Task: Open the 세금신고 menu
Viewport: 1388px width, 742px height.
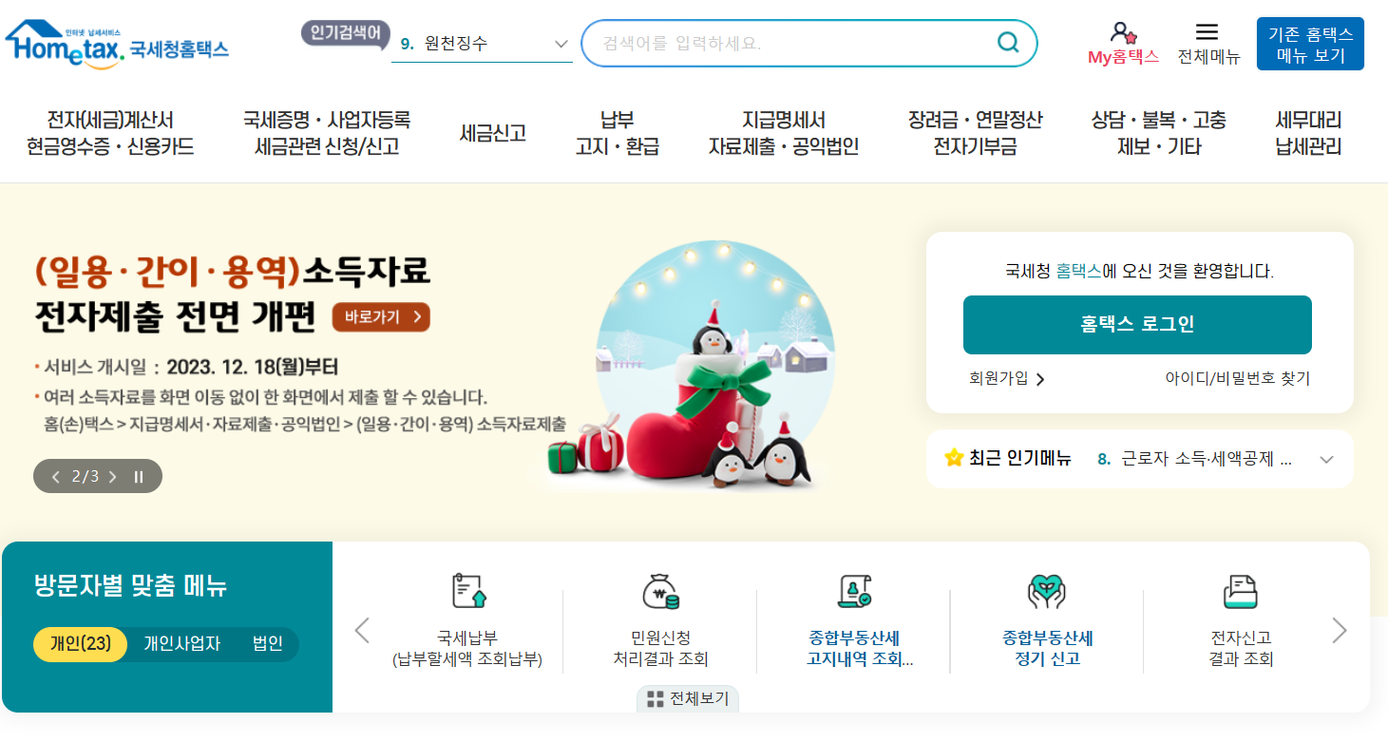Action: click(x=492, y=133)
